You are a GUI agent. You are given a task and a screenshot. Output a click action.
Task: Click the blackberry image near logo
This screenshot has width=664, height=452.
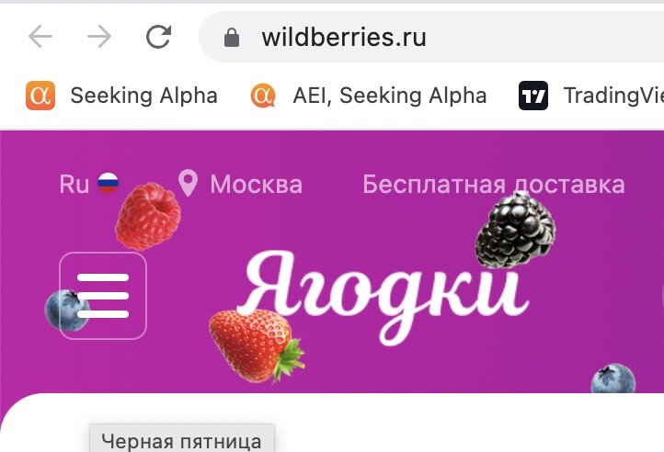(515, 230)
